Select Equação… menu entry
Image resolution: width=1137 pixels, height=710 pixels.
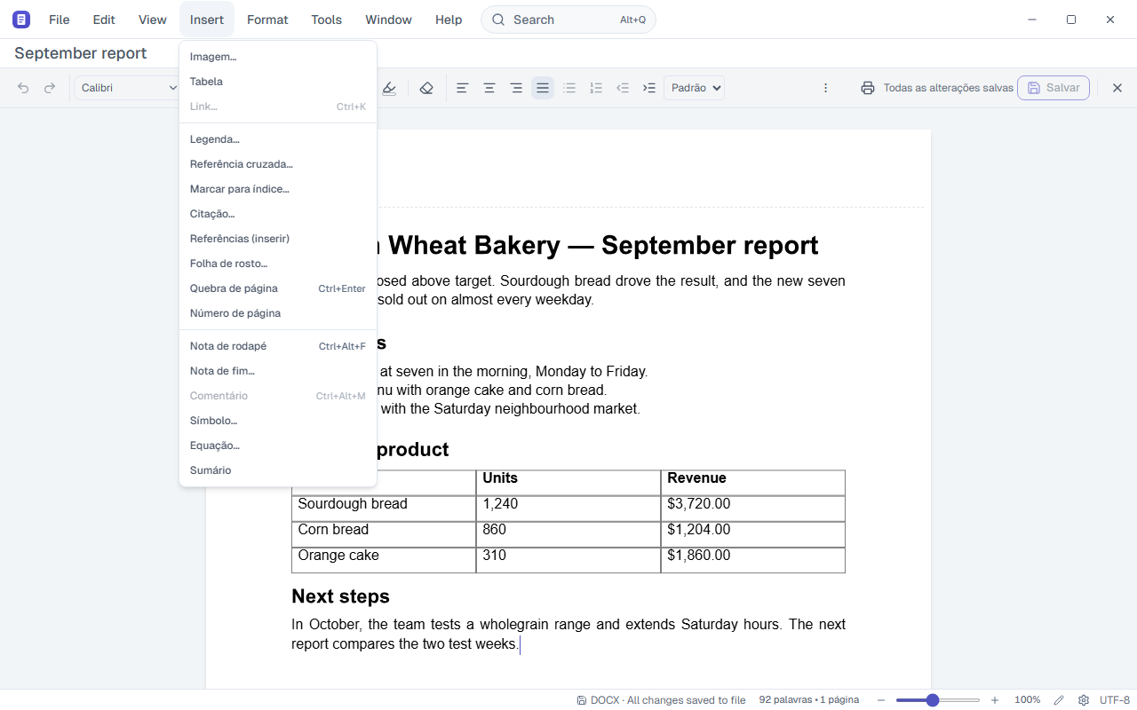coord(278,446)
